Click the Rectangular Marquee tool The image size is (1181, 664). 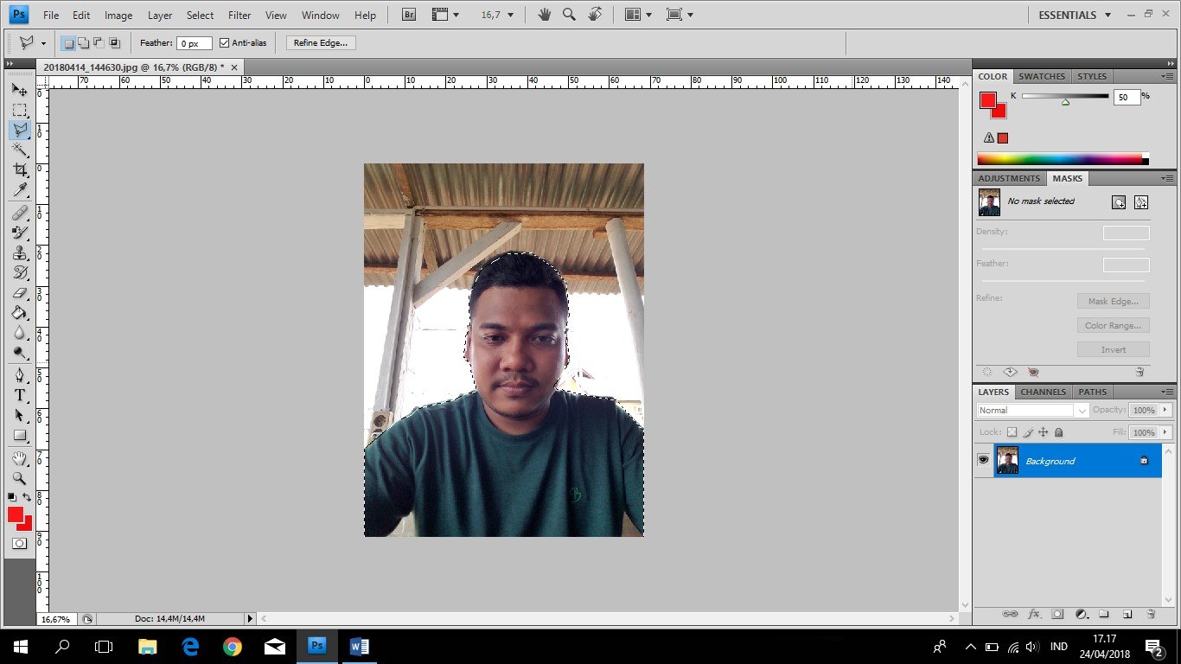pyautogui.click(x=19, y=110)
